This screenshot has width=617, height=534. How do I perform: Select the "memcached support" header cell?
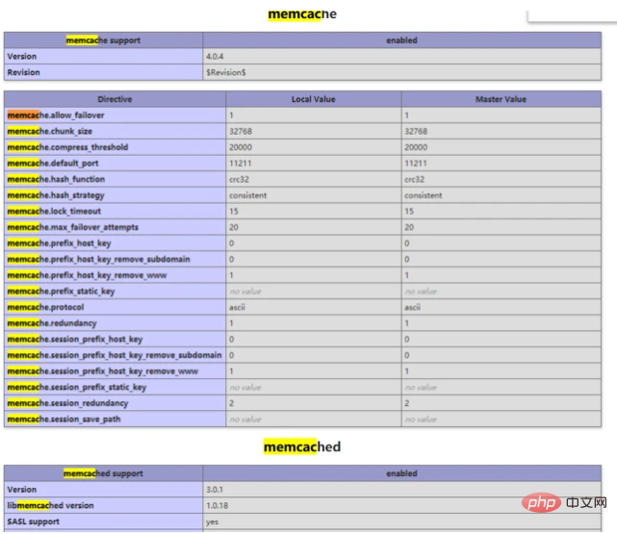point(103,473)
